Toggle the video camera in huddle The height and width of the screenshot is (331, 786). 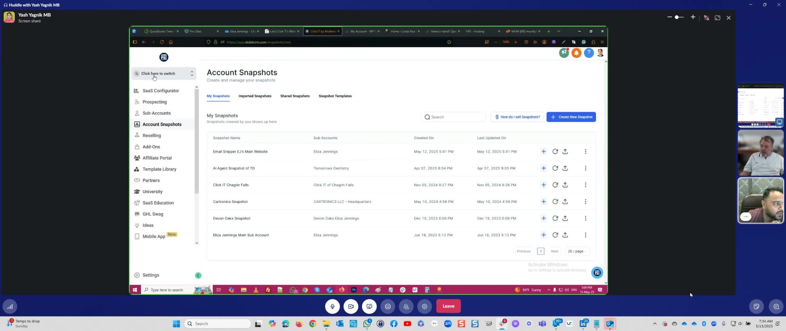351,306
